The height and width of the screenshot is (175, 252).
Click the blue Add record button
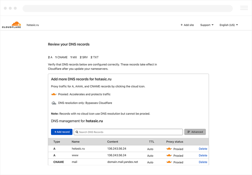[x=62, y=132]
